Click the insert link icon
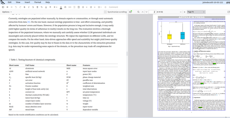The image size is (230, 118). click(x=70, y=7)
